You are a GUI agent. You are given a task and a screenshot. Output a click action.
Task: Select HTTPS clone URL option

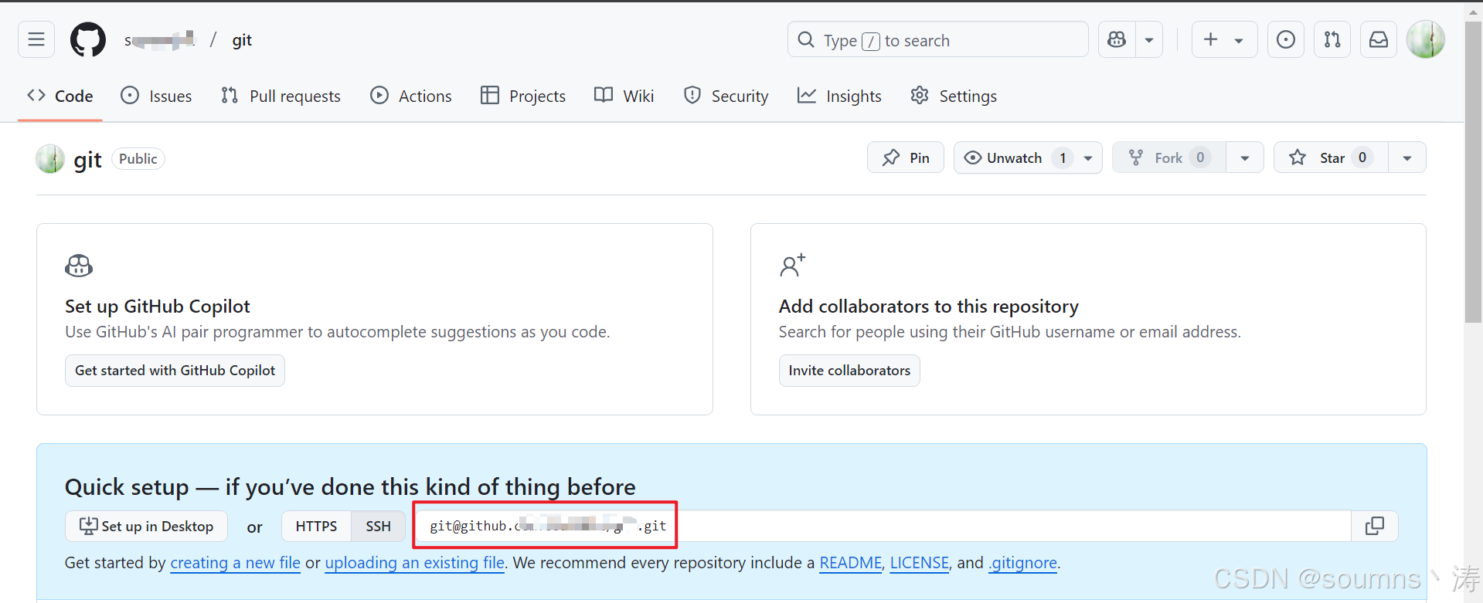point(316,526)
